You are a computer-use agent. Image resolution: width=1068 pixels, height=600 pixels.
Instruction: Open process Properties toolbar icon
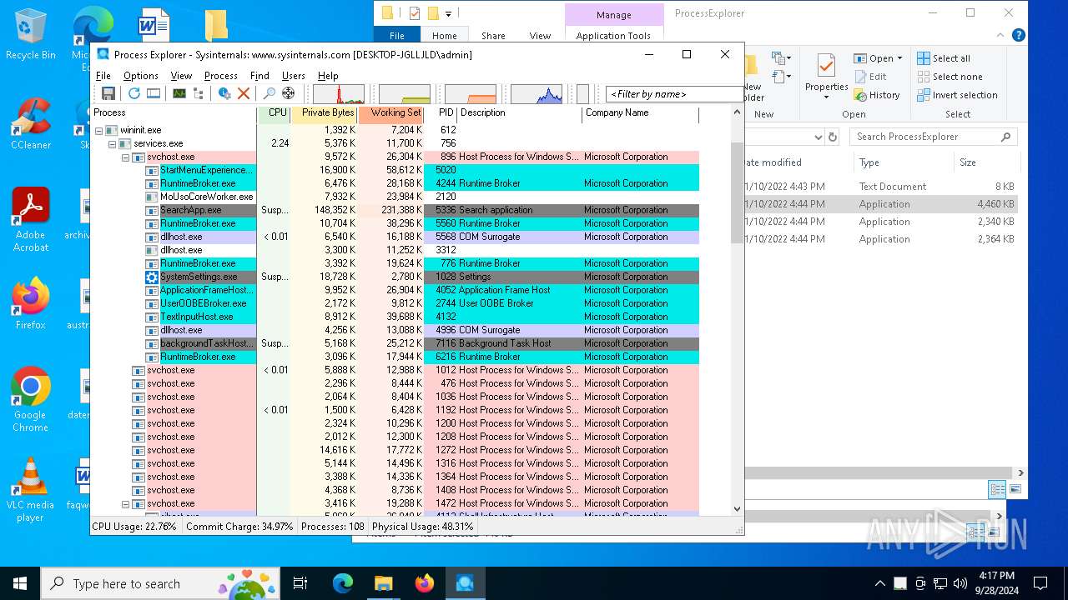point(224,93)
